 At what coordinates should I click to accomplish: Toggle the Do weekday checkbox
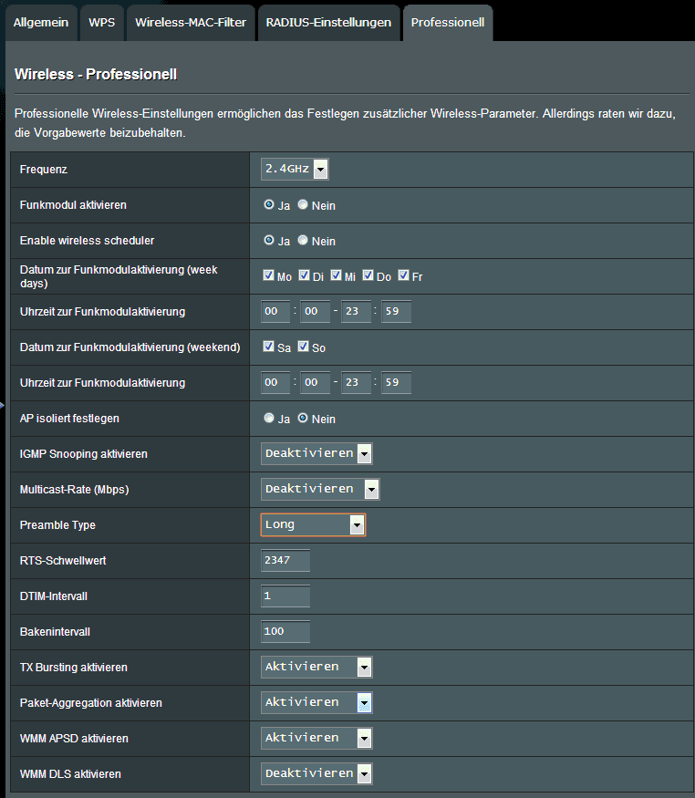point(368,275)
